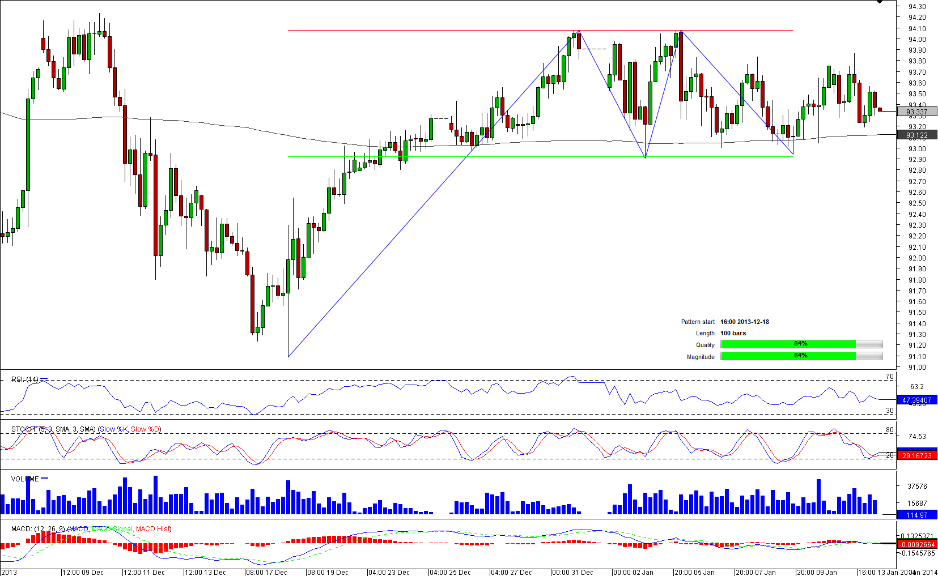Image resolution: width=938 pixels, height=576 pixels.
Task: Select the MACD Hist legend entry
Action: 154,529
